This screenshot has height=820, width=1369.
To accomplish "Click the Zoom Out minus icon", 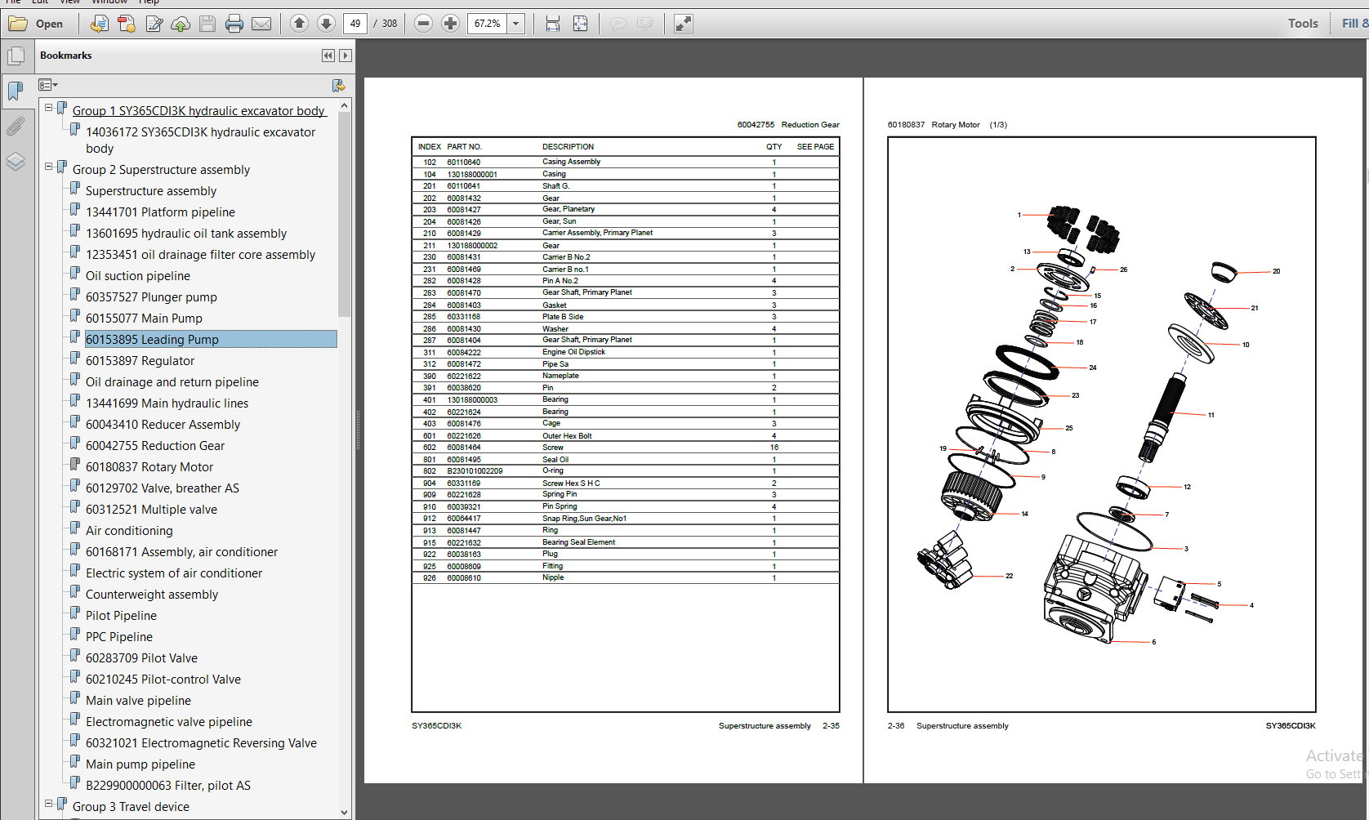I will point(423,23).
